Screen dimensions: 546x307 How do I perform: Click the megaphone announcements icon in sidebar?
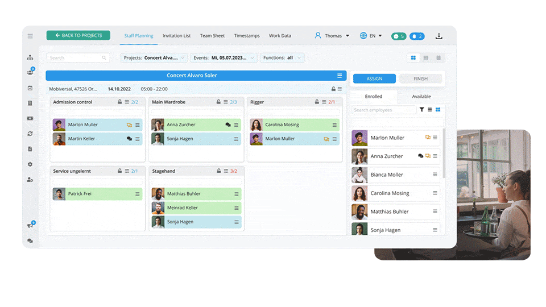coord(30,226)
